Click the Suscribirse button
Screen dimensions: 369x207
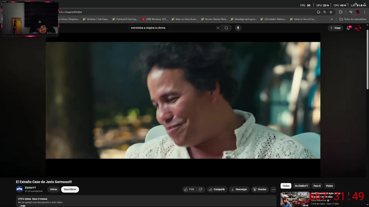tap(70, 189)
